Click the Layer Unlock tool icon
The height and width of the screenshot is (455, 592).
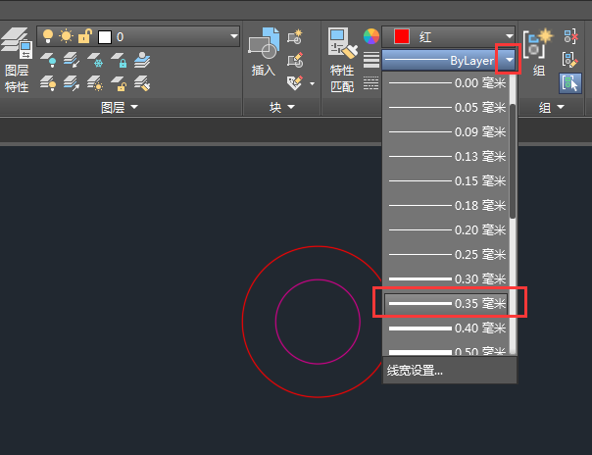click(119, 83)
